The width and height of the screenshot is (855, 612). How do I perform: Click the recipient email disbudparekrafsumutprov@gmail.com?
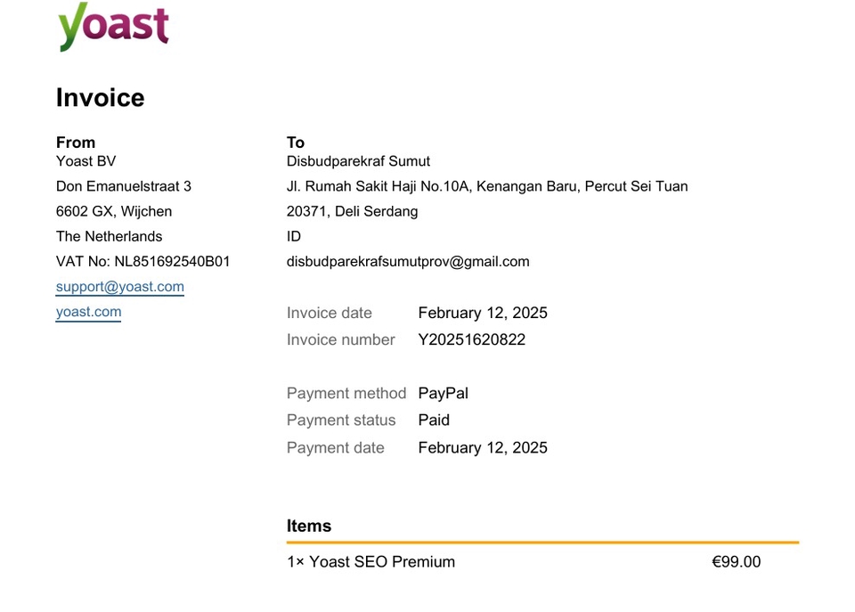point(408,262)
